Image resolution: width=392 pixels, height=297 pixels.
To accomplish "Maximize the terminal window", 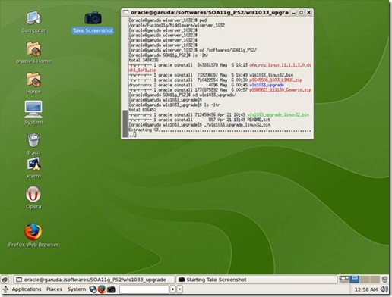I will pos(301,12).
